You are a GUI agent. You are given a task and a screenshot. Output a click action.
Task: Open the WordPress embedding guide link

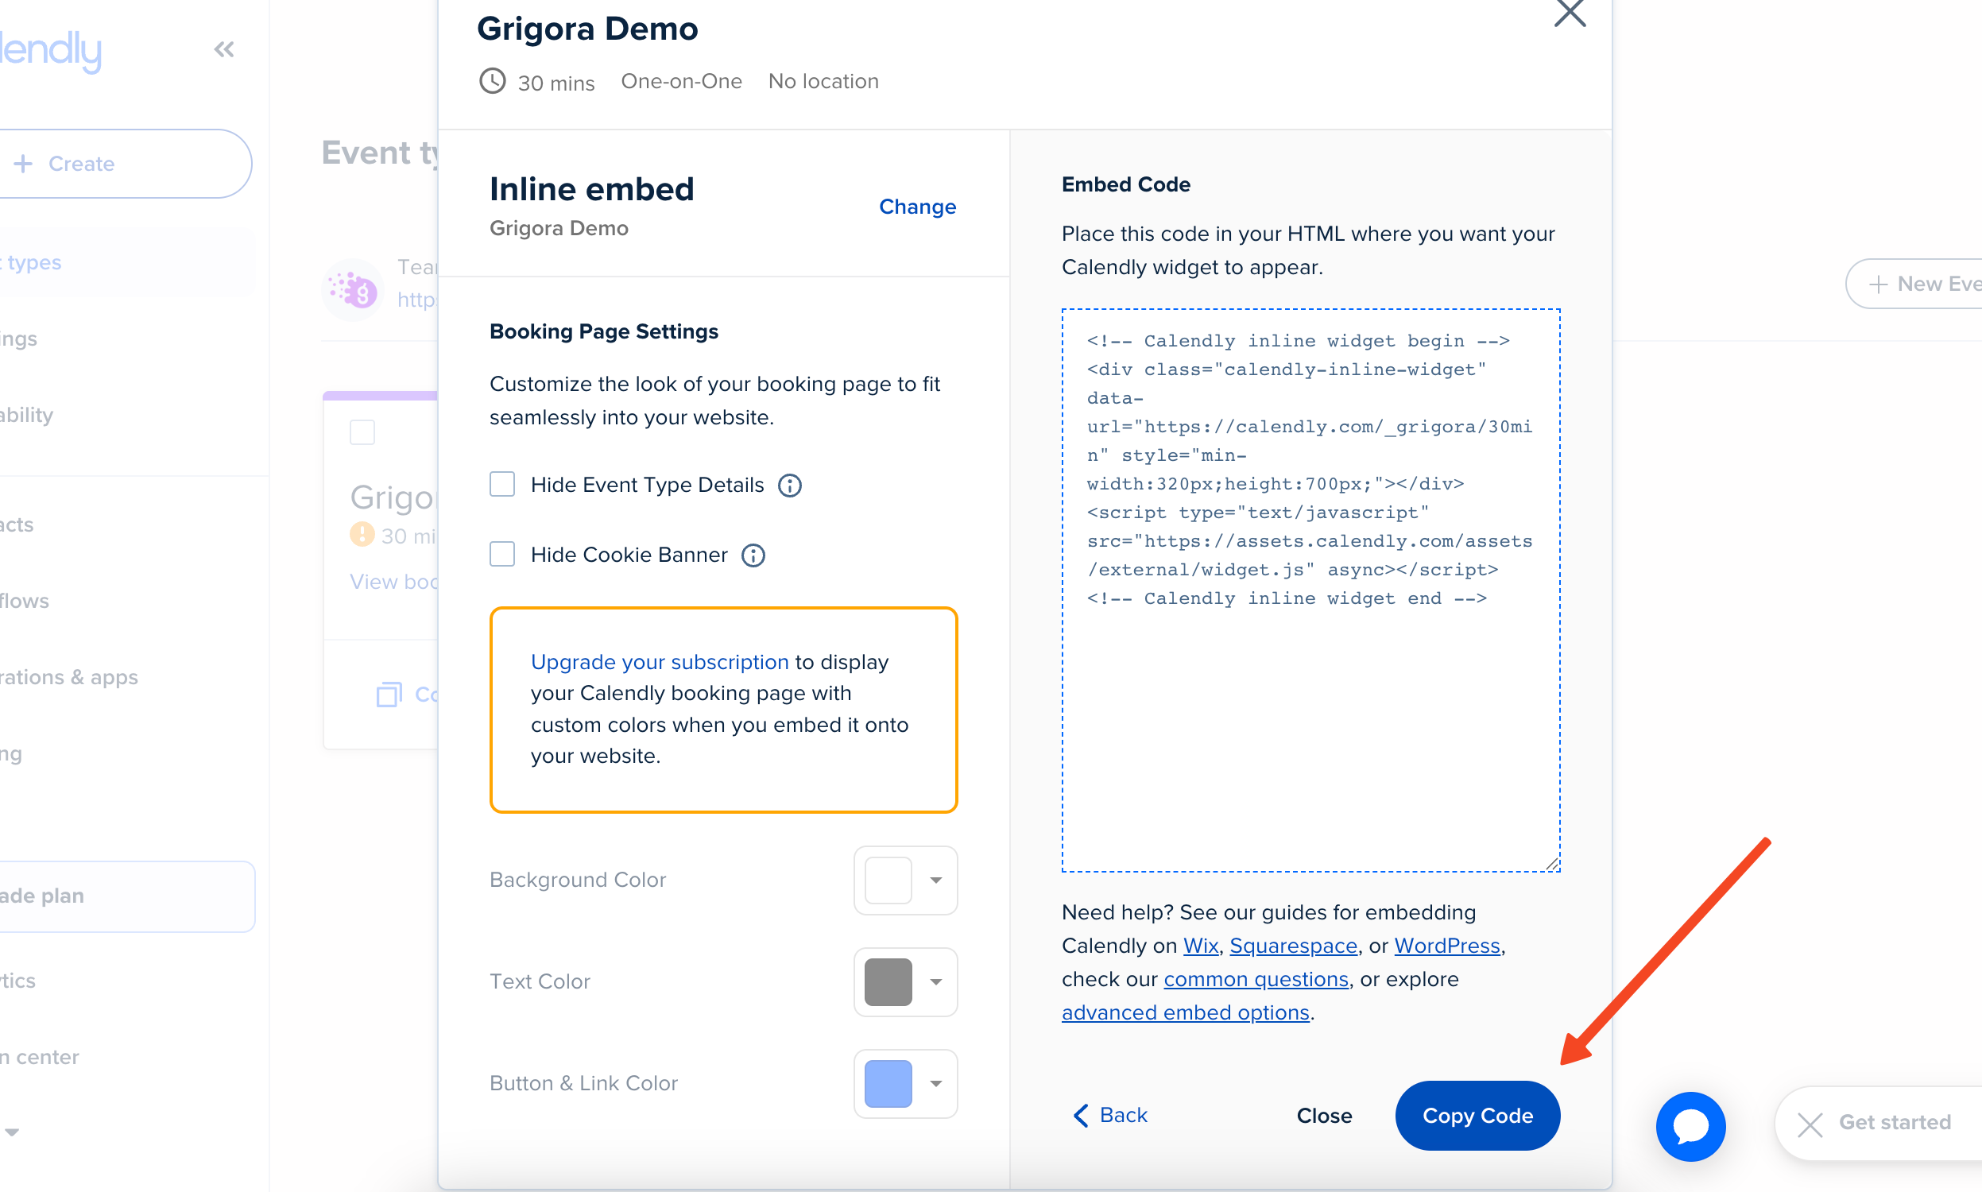pyautogui.click(x=1446, y=946)
